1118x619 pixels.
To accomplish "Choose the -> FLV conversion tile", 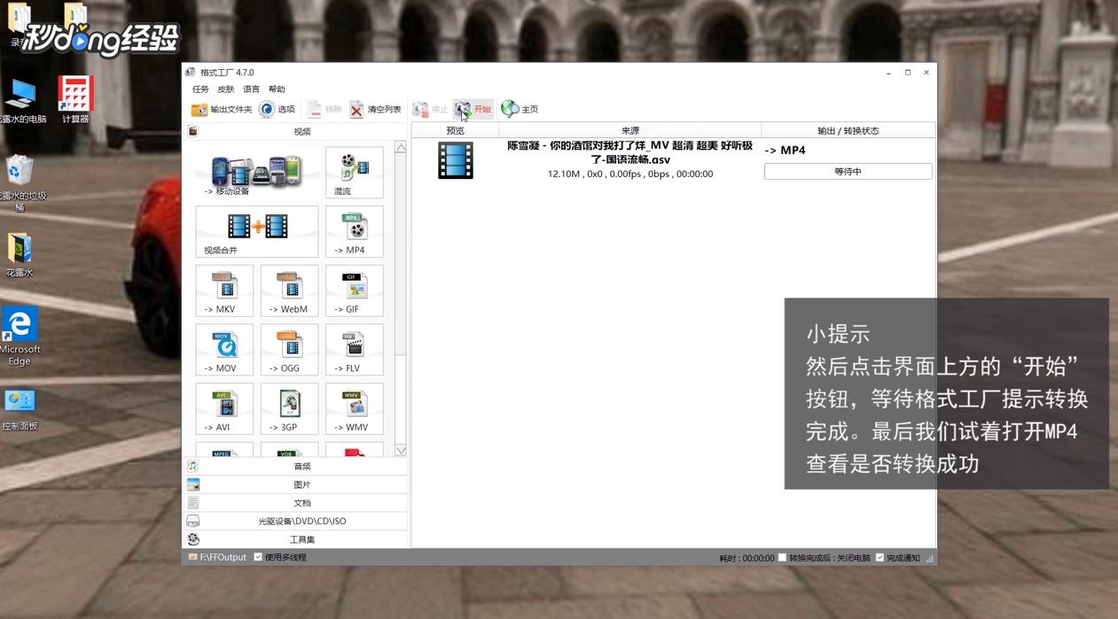I will pos(355,350).
